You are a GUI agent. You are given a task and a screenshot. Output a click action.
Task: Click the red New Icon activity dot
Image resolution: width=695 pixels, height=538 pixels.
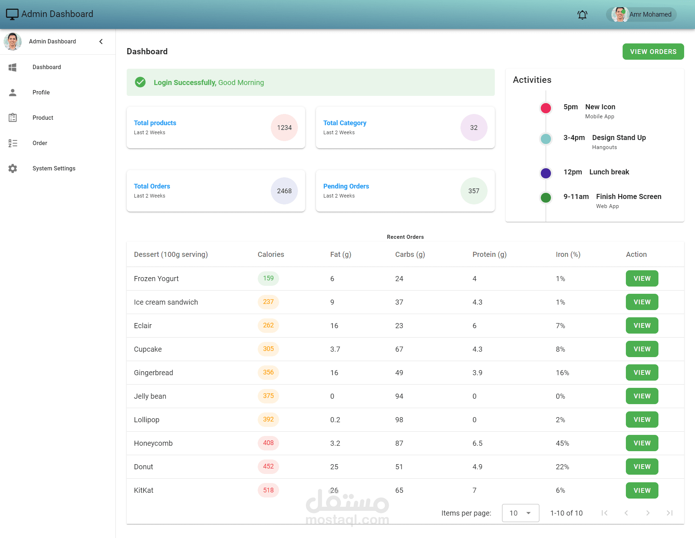point(546,108)
